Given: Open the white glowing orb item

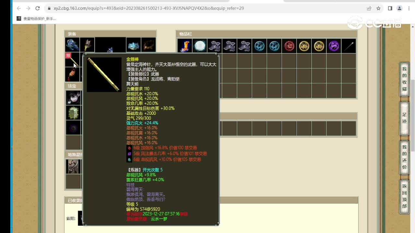Looking at the screenshot, I should point(200,46).
